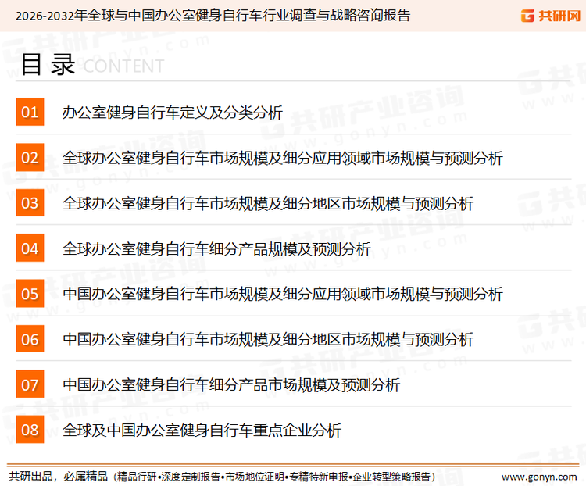This screenshot has width=586, height=486.
Task: Click the 共研网 logo icon
Action: click(x=527, y=16)
